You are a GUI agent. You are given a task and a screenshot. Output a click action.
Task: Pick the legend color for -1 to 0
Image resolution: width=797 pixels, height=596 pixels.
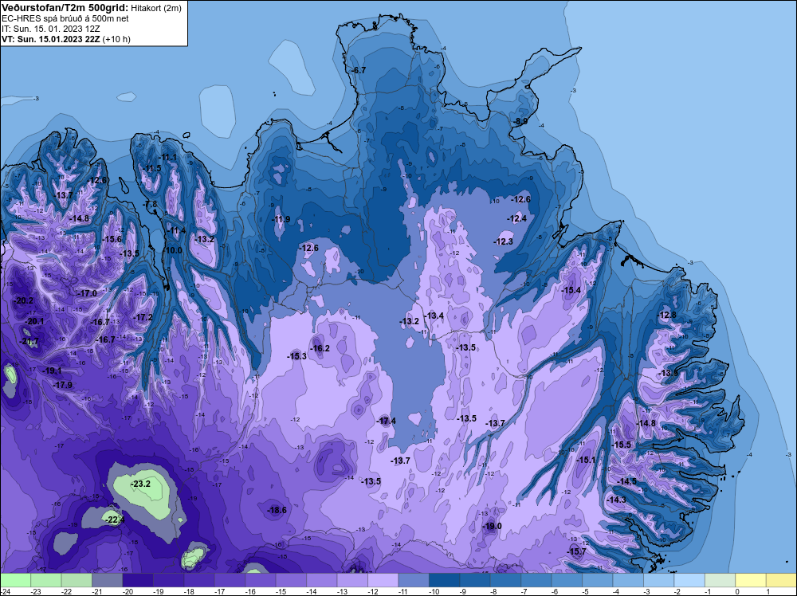(720, 580)
